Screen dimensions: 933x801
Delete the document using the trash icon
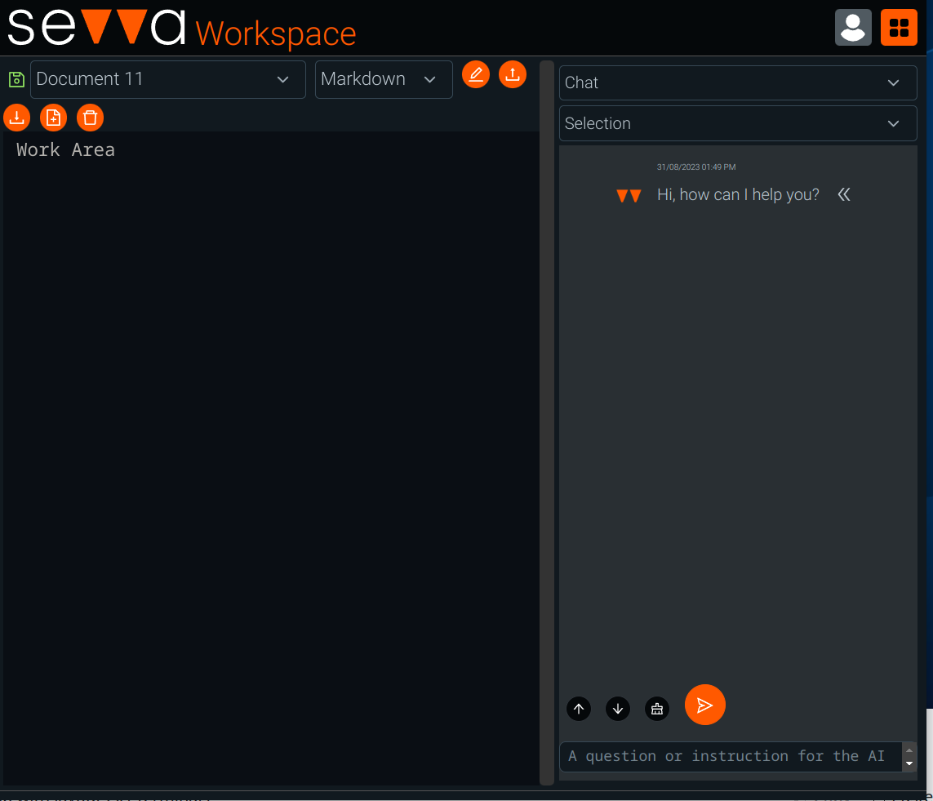coord(91,118)
